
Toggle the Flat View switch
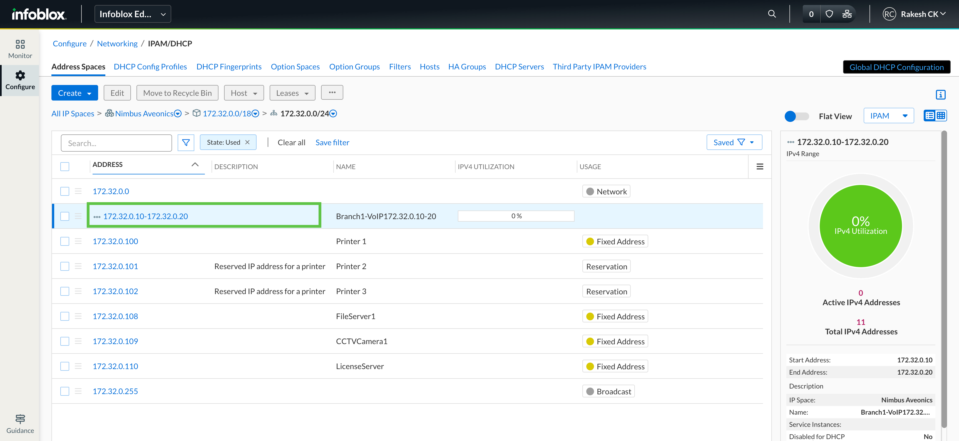point(797,116)
